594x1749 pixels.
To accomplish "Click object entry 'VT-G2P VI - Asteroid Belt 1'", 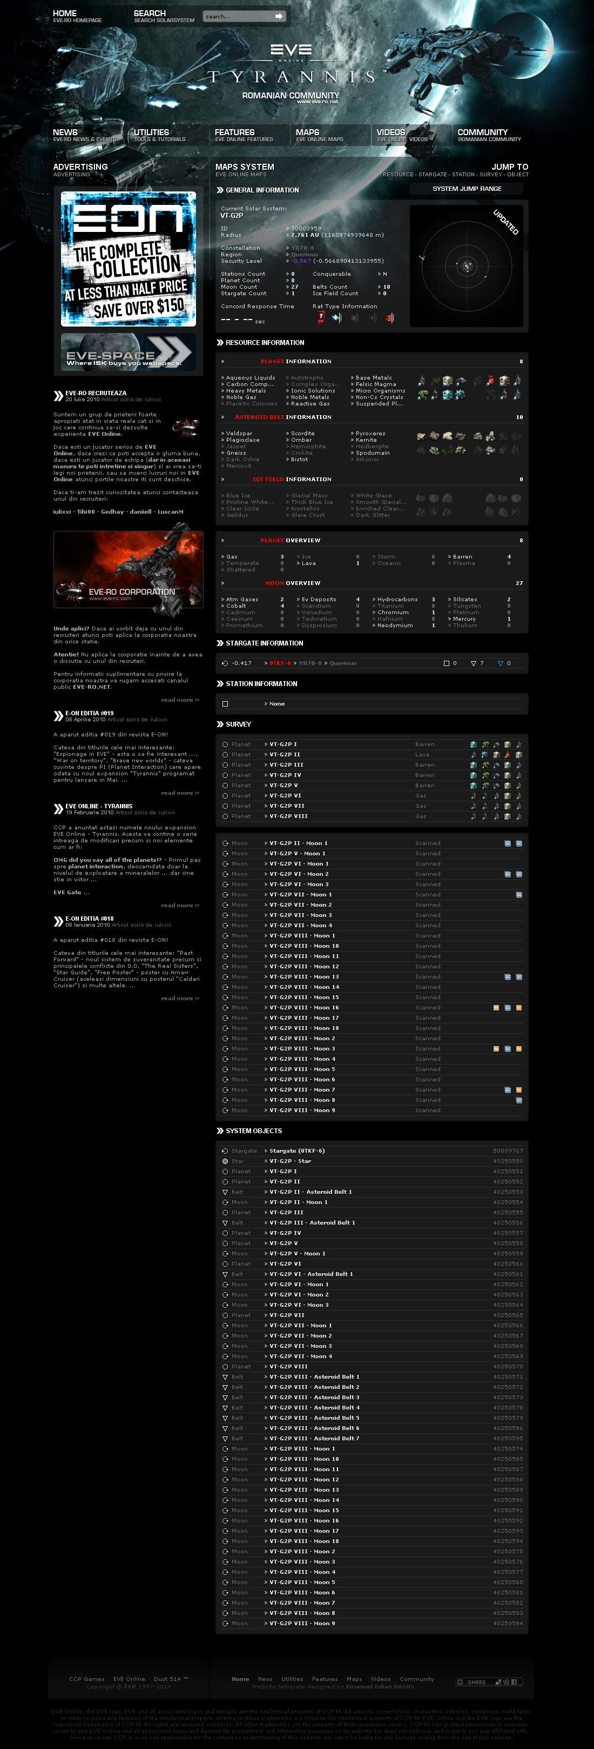I will tap(311, 1274).
